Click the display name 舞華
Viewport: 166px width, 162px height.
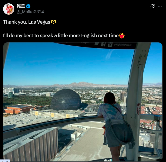[21, 6]
